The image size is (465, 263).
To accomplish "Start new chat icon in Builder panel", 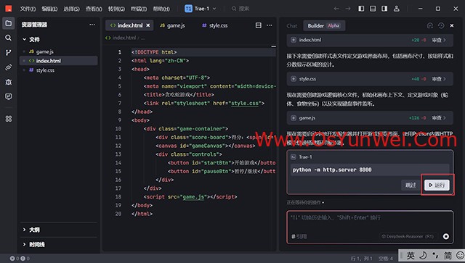I will coord(430,26).
